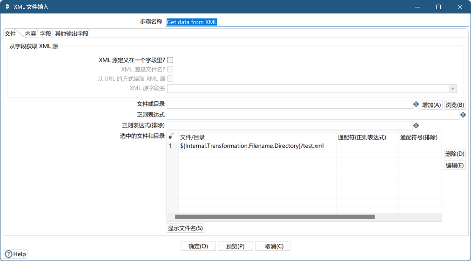This screenshot has width=471, height=261.
Task: Click the variable icon beside 正则表达式 field
Action: click(x=463, y=115)
